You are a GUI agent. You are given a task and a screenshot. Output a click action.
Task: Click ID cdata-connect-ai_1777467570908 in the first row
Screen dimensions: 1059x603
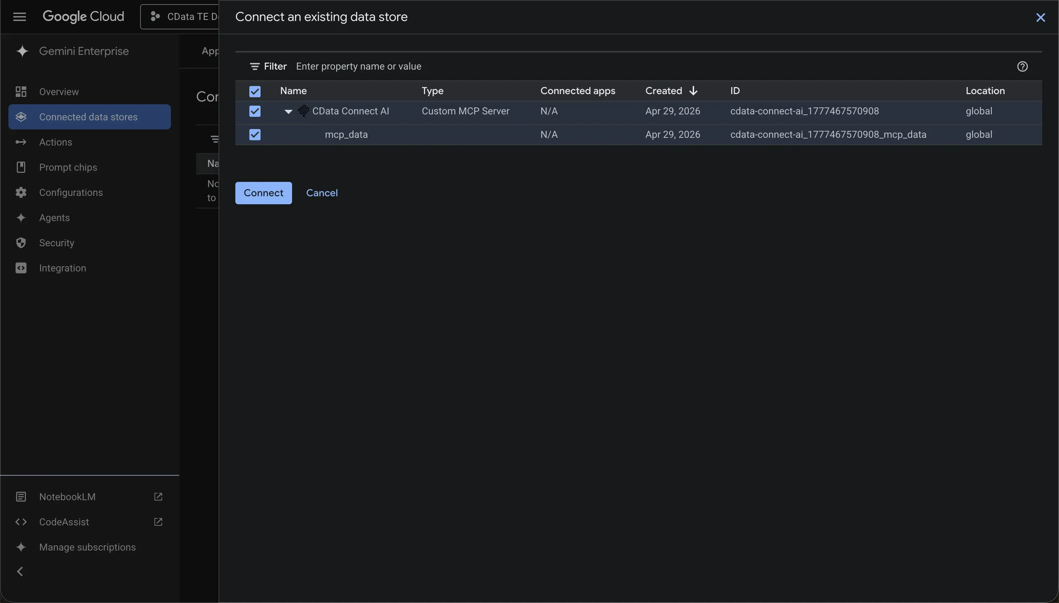tap(804, 111)
